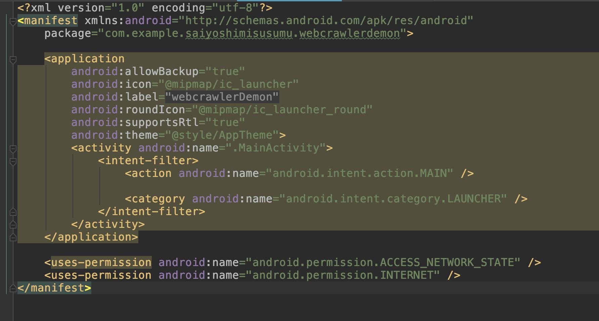Image resolution: width=599 pixels, height=321 pixels.
Task: Click the schemas.android.com namespace URL
Action: click(x=326, y=20)
